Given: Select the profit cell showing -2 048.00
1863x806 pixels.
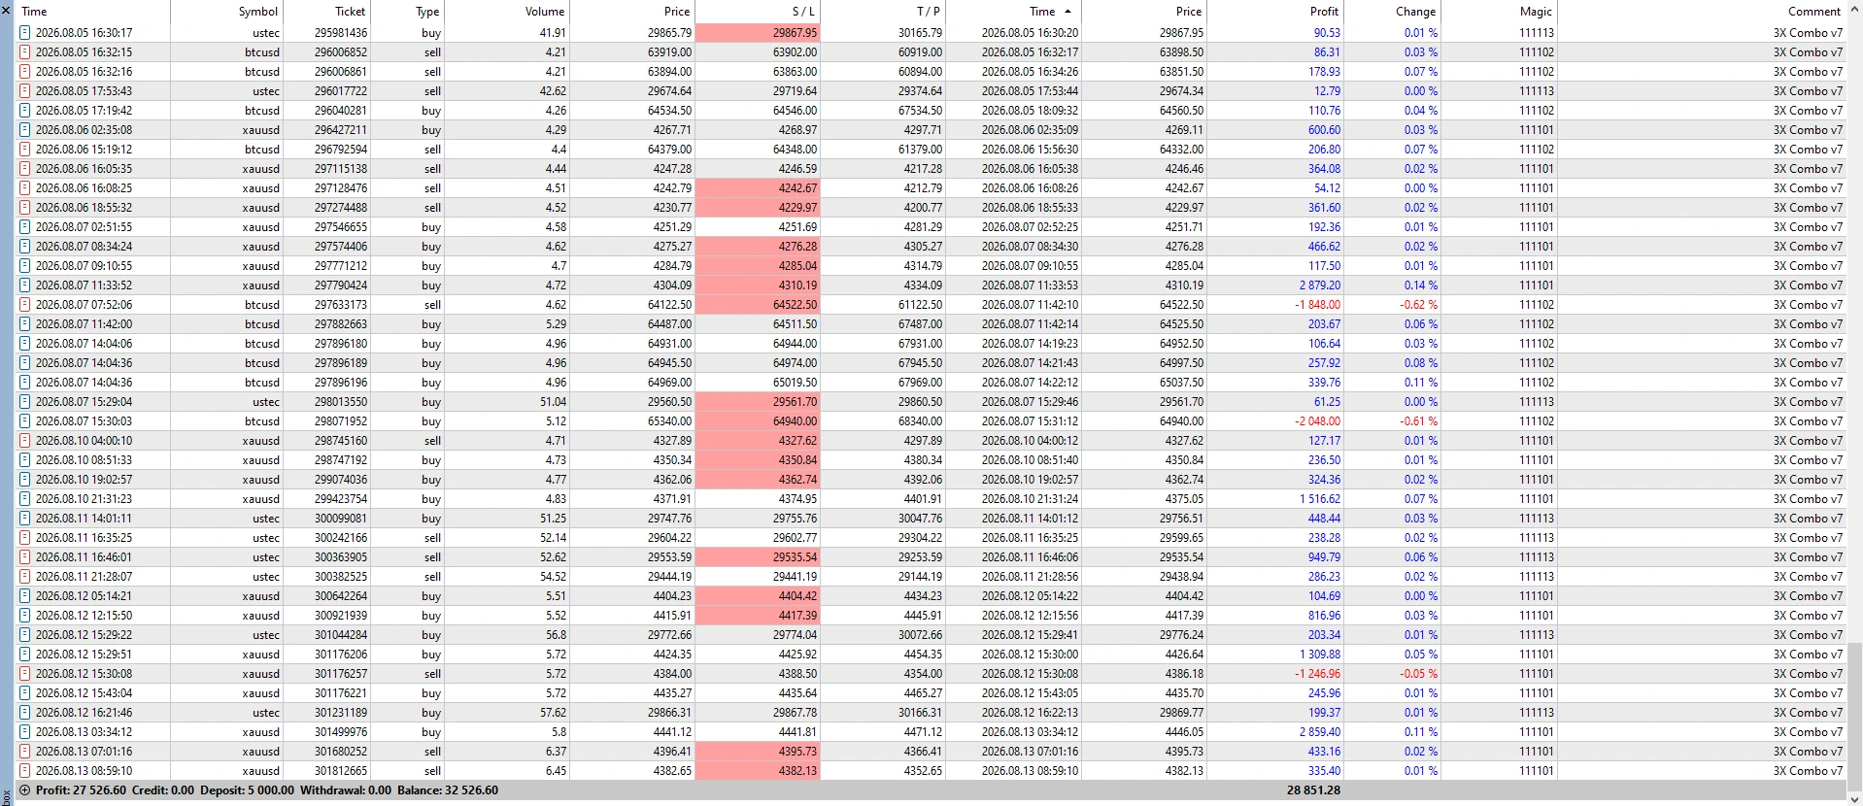Looking at the screenshot, I should pyautogui.click(x=1317, y=421).
